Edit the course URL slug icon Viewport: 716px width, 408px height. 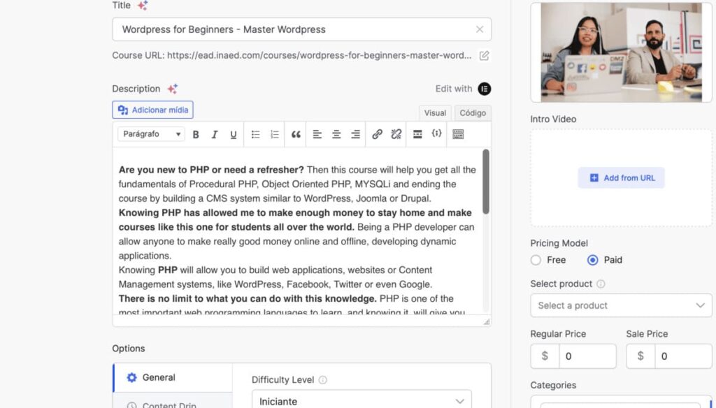click(x=484, y=55)
